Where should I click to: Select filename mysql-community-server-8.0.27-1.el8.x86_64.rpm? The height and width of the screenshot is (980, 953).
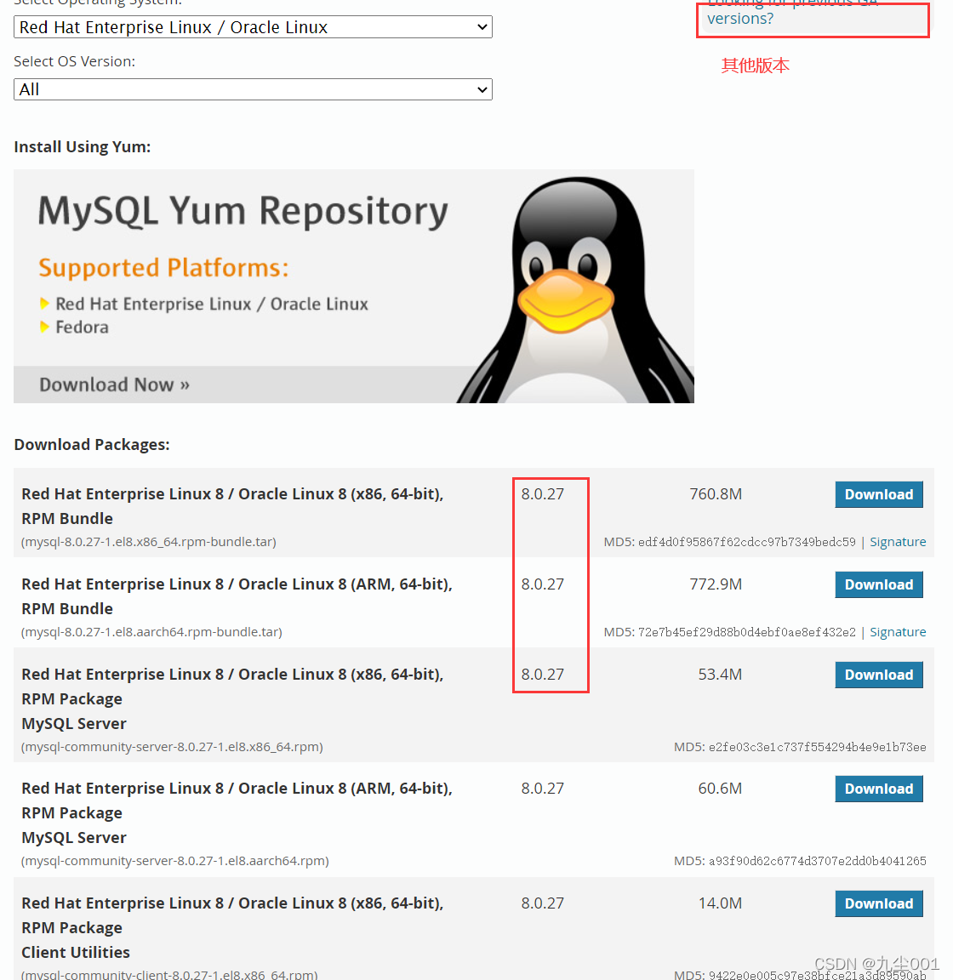pos(172,747)
